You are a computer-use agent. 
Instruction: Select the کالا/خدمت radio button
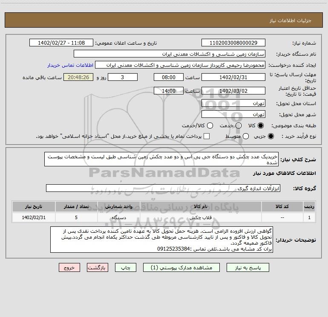click(210, 126)
